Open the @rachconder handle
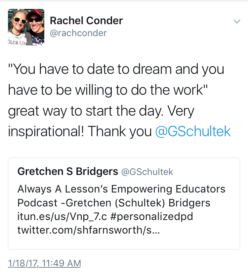248x274 pixels. 78,33
